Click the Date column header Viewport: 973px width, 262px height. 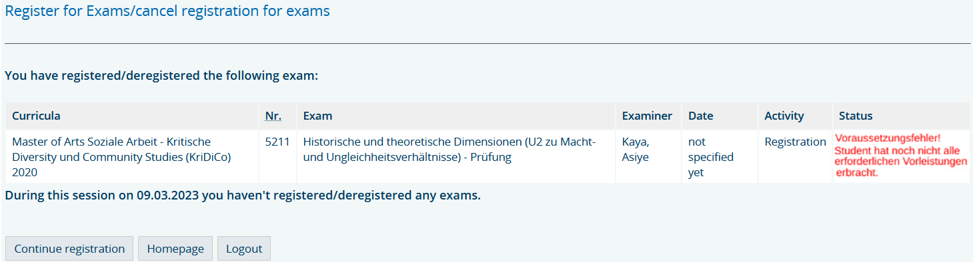(700, 116)
